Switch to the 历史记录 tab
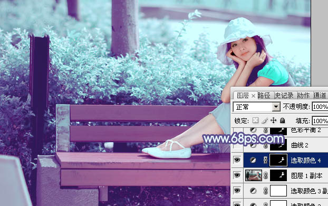Screen dimensions: 328x206 284,96
